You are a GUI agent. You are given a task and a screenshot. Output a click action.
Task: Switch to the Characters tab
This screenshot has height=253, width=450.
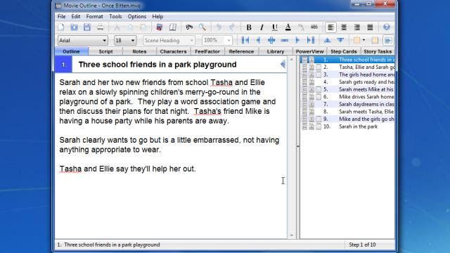173,51
